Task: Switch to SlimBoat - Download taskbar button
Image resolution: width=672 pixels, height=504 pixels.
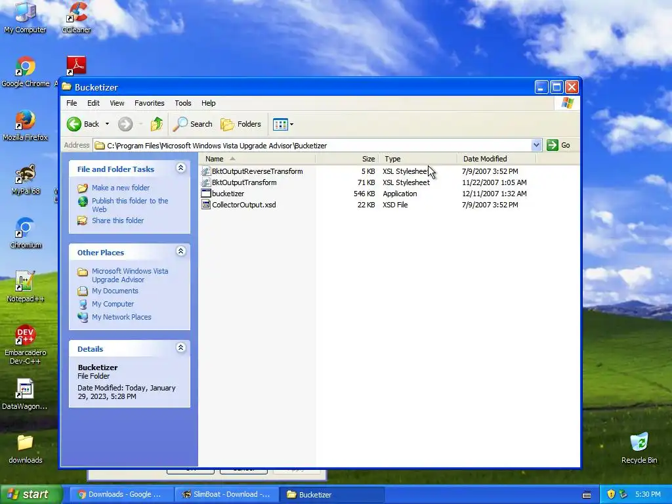Action: click(x=226, y=495)
